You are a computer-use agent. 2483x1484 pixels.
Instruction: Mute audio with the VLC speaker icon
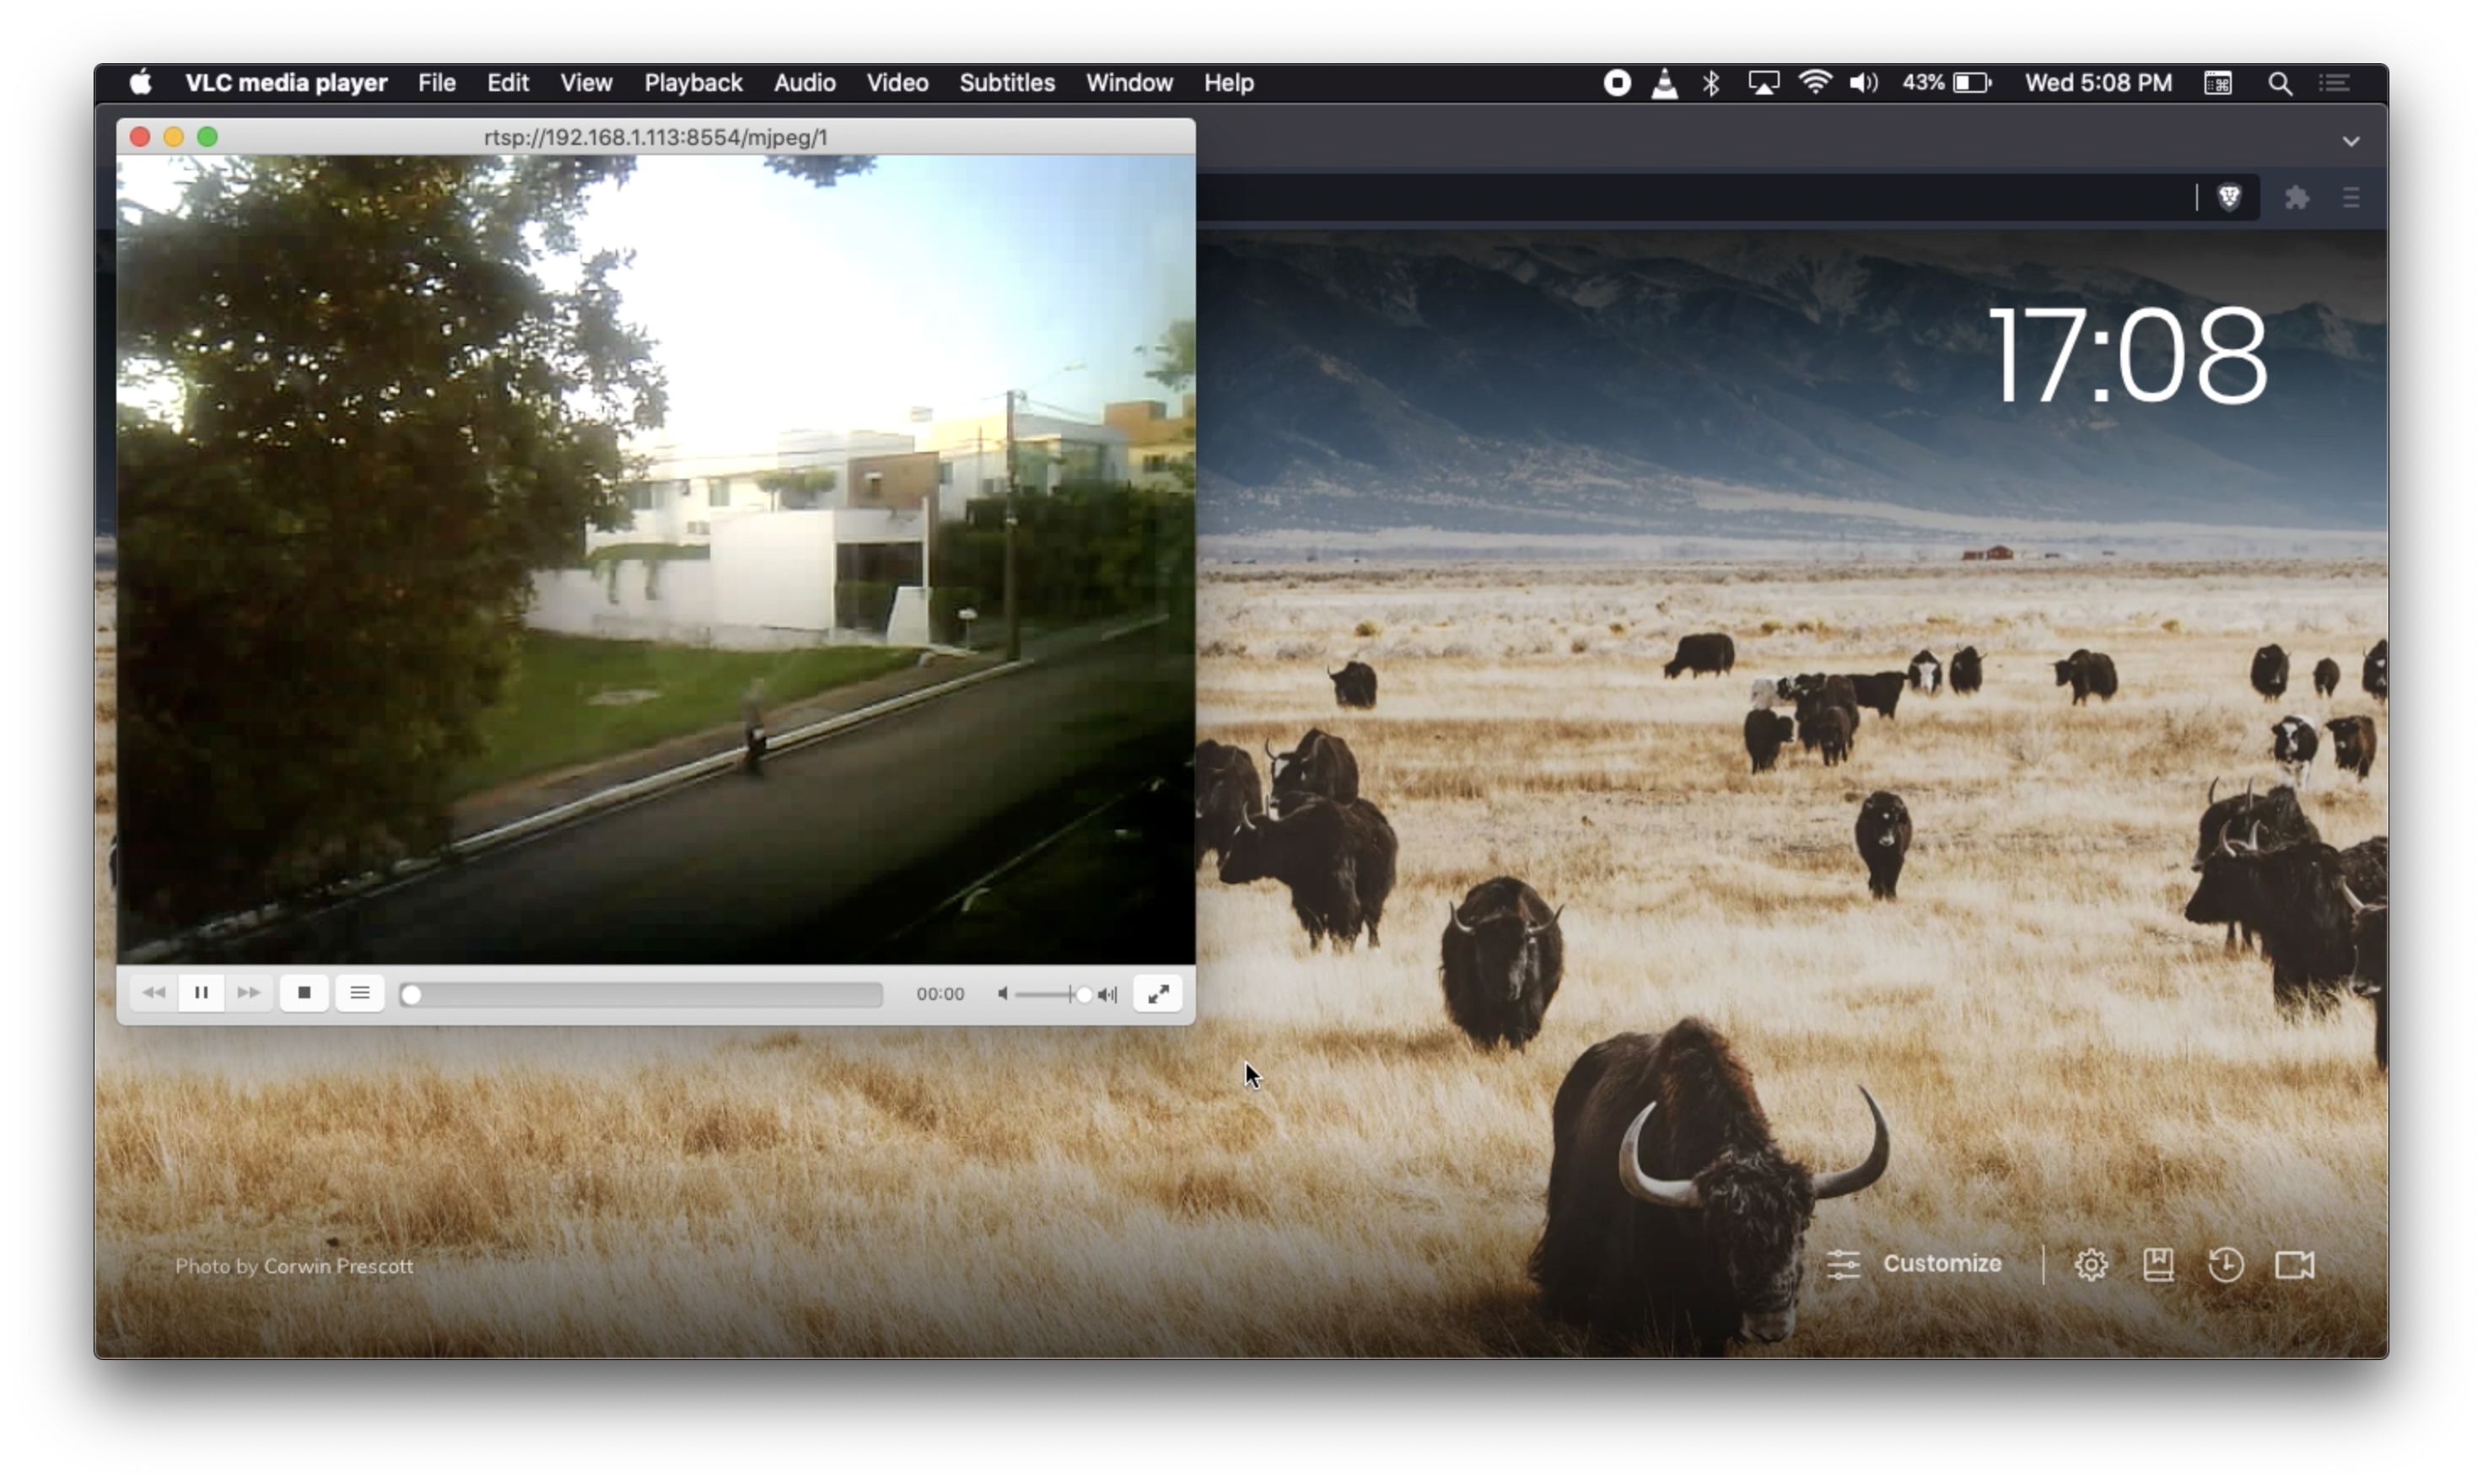click(1002, 994)
